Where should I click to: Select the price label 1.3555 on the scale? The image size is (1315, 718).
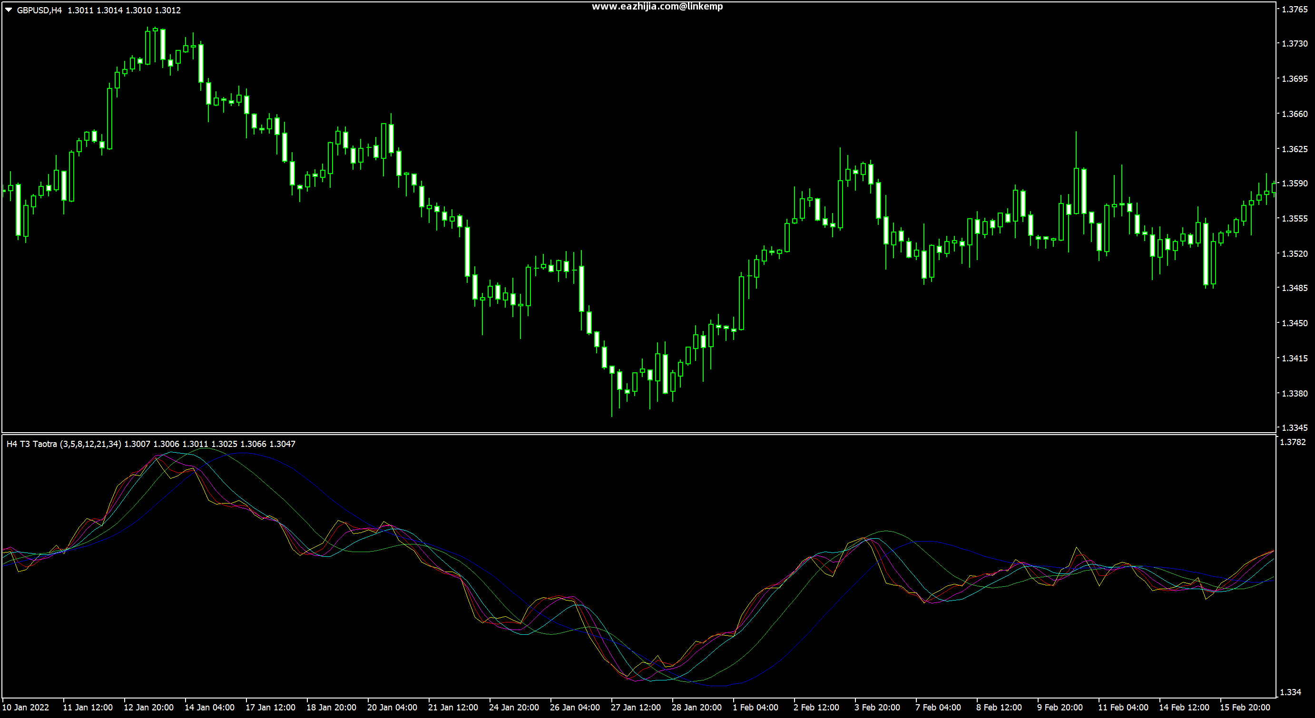coord(1295,218)
